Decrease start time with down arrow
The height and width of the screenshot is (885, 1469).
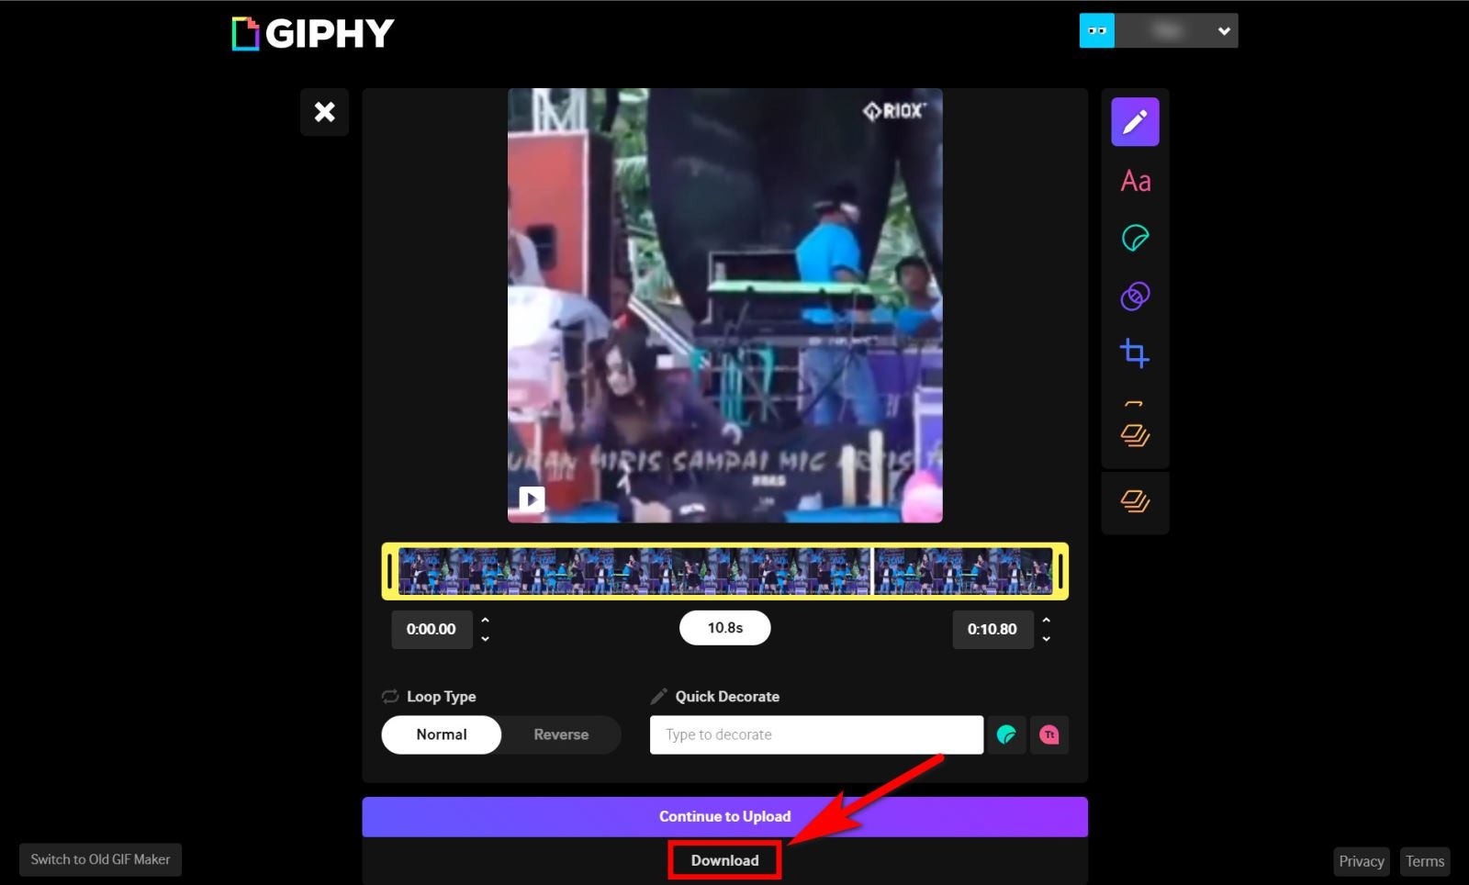click(485, 638)
